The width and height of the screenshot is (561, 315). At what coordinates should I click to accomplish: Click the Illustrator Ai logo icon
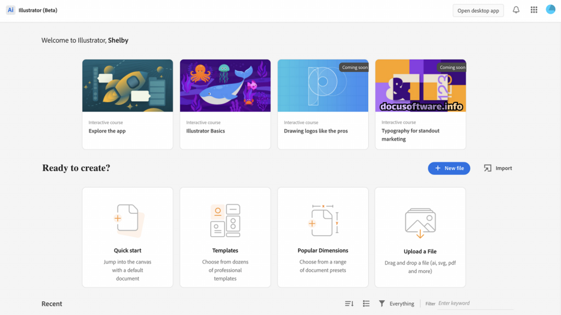click(x=10, y=10)
